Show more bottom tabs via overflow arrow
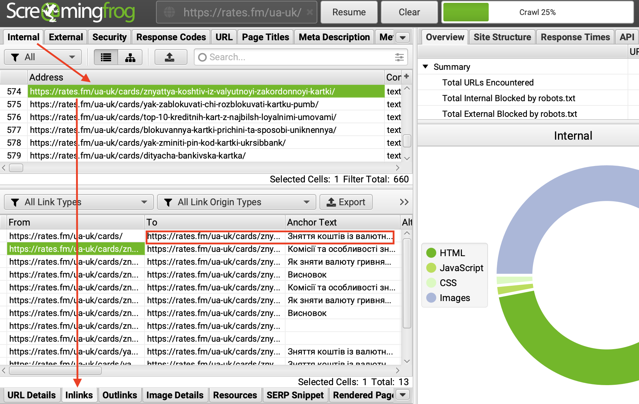The image size is (639, 404). tap(403, 395)
